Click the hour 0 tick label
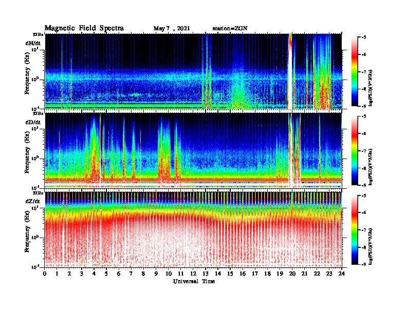This screenshot has width=407, height=314. click(45, 273)
